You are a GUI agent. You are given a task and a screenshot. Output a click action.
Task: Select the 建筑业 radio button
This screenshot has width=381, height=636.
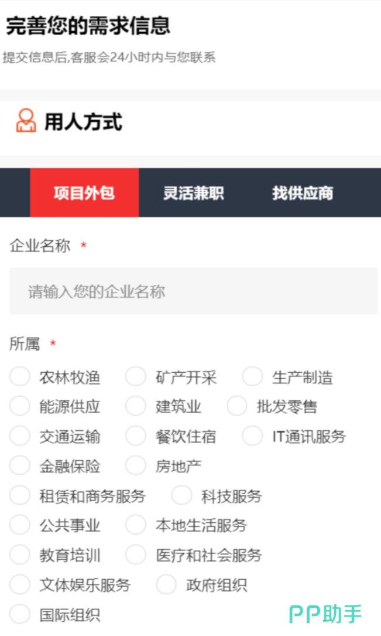(136, 406)
